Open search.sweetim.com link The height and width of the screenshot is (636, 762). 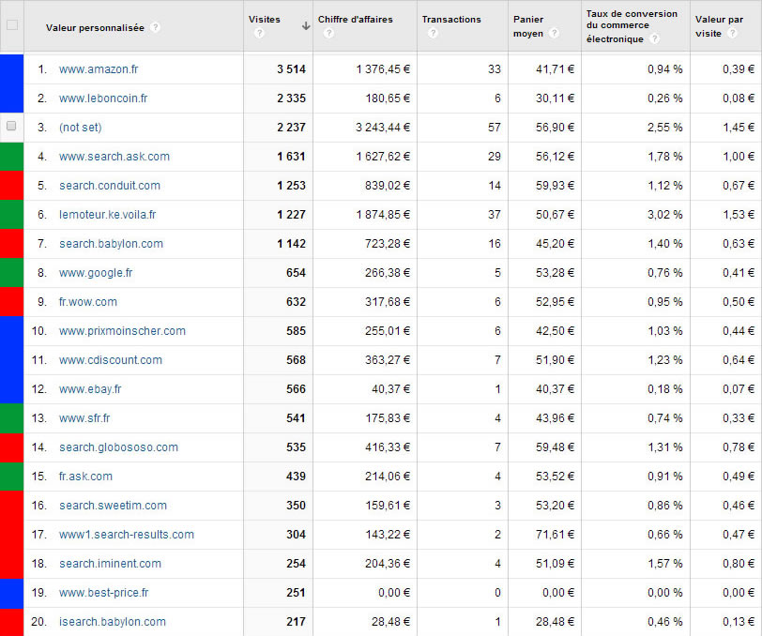click(x=113, y=506)
